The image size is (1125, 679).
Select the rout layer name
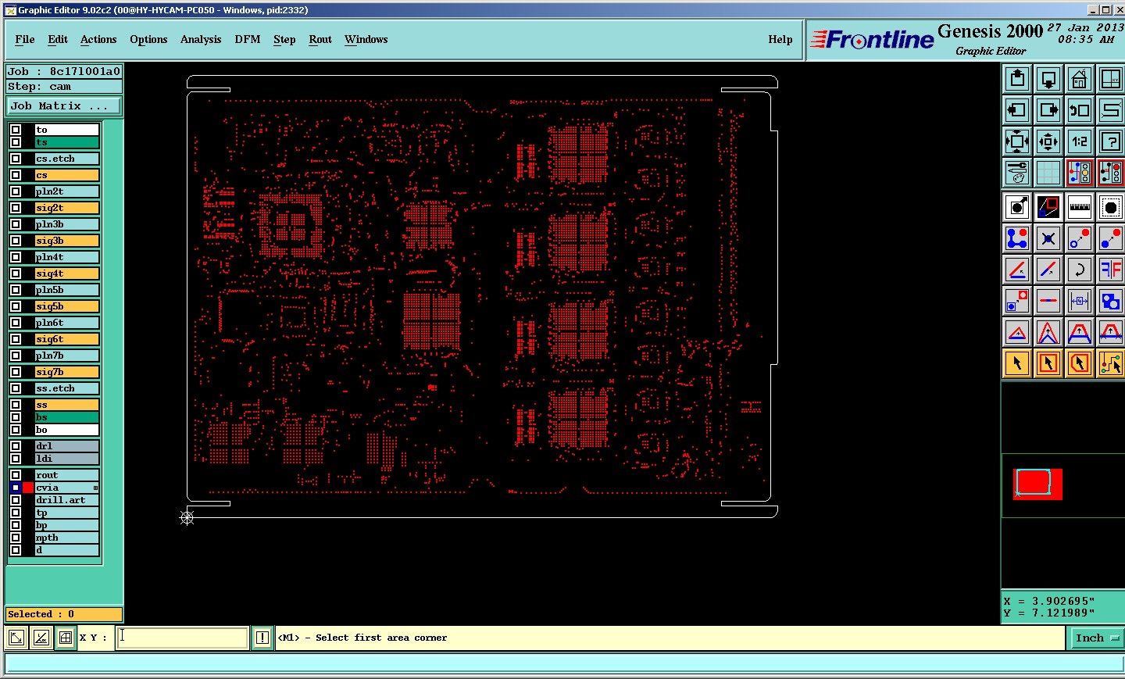pos(67,475)
